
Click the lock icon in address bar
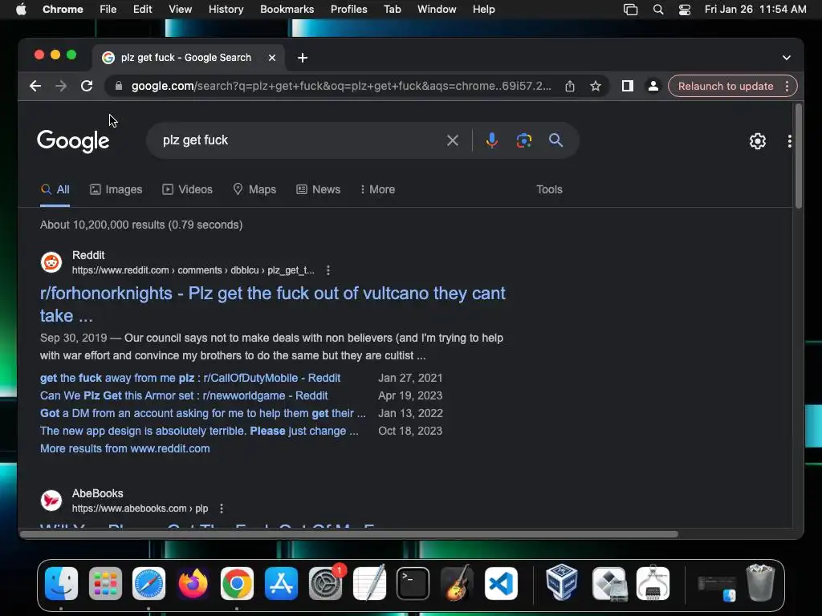tap(119, 86)
